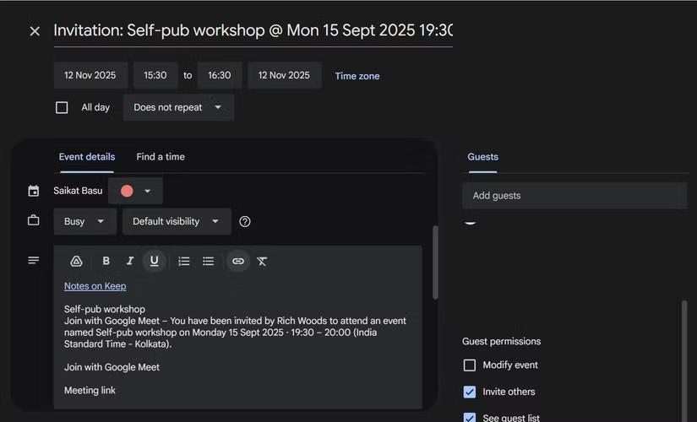Click the 'Self-pub workshop' description heading
Image resolution: width=697 pixels, height=422 pixels.
(105, 309)
